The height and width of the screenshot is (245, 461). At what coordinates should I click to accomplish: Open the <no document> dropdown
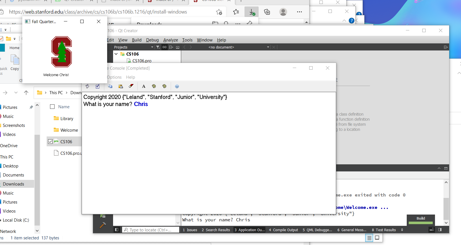coord(268,47)
